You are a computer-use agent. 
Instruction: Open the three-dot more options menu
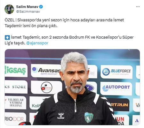pos(138,7)
